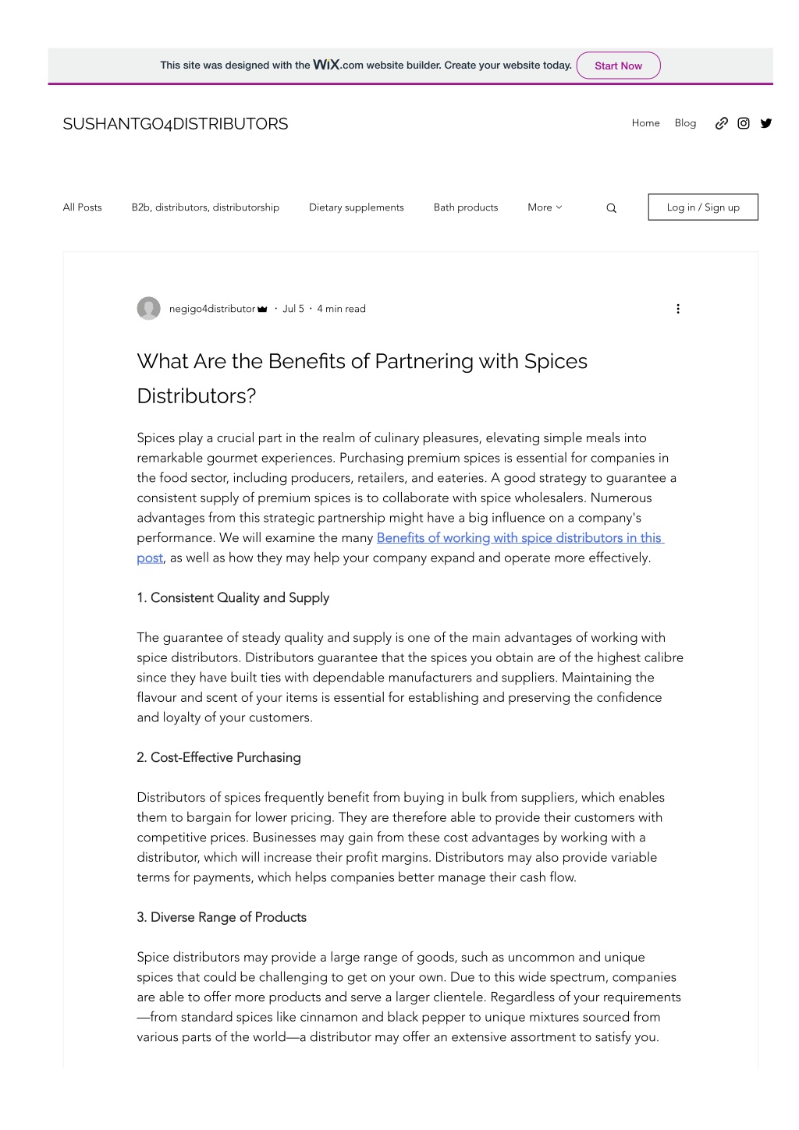The height and width of the screenshot is (1130, 799).
Task: Click the Log in / Sign up button
Action: [x=703, y=207]
